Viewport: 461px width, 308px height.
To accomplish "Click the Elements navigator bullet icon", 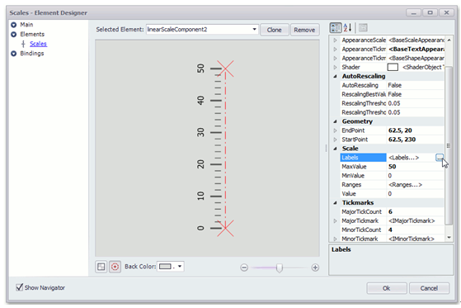I will click(x=13, y=35).
